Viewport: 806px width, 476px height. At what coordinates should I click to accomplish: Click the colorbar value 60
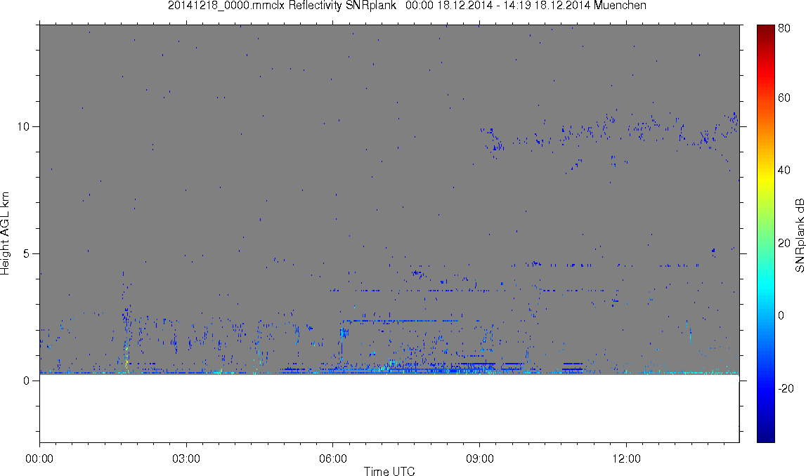coord(784,98)
